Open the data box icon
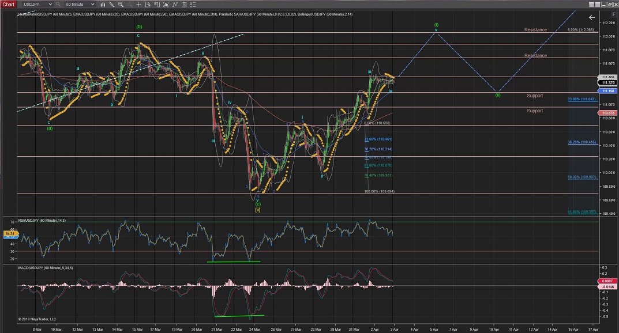Screen dimensions: 619x333 (x=148, y=5)
